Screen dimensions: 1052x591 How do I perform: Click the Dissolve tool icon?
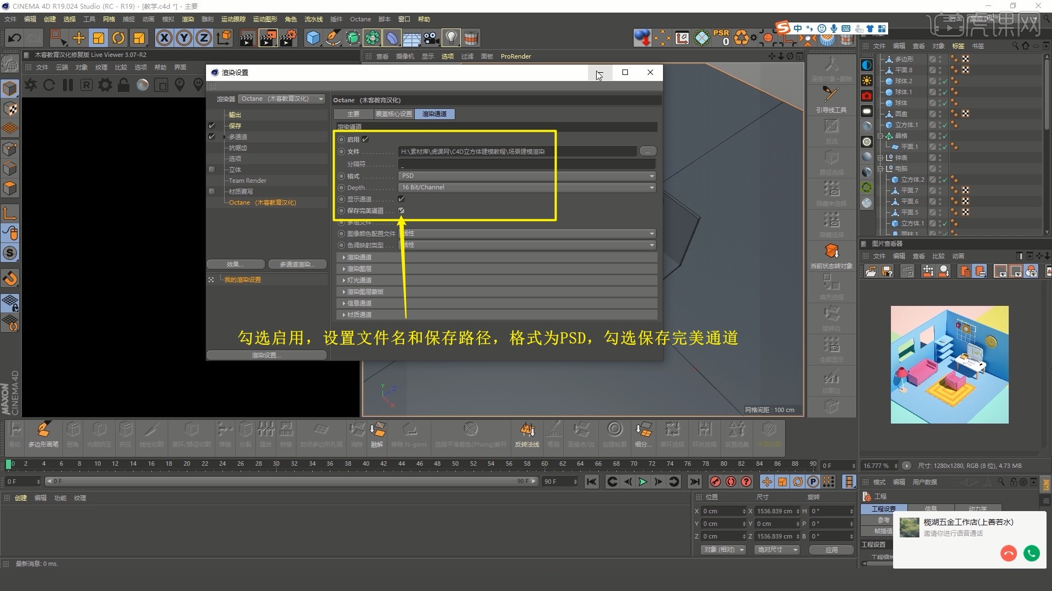pos(377,434)
